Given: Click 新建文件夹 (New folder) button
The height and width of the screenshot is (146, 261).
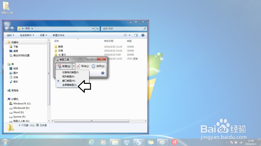Looking at the screenshot, I should pyautogui.click(x=58, y=35).
